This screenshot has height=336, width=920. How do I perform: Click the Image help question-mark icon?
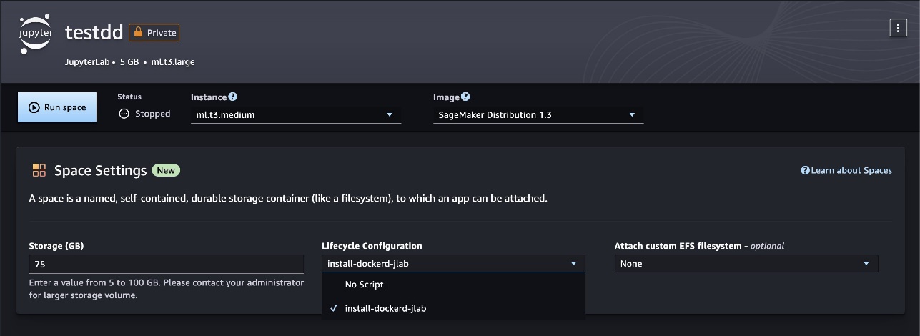point(465,97)
